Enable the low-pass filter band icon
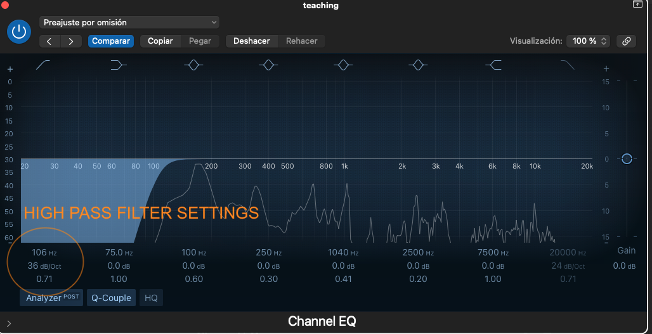The width and height of the screenshot is (652, 334). click(567, 65)
